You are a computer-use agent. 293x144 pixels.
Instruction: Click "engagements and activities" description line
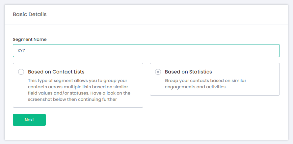click(x=196, y=87)
